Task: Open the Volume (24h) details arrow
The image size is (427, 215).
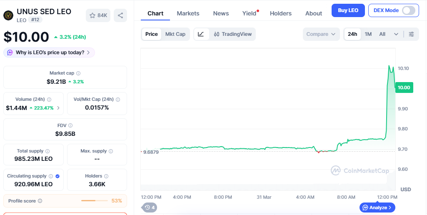Action: [58, 108]
